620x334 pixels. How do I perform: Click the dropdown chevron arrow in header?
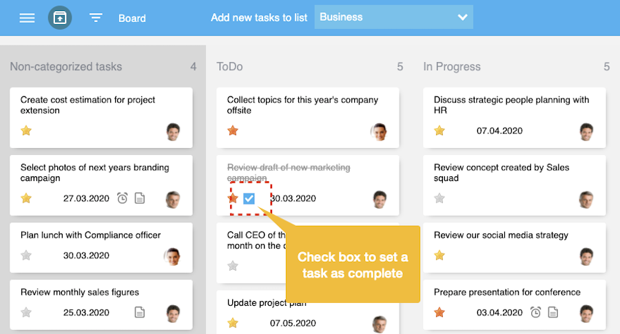click(x=462, y=17)
